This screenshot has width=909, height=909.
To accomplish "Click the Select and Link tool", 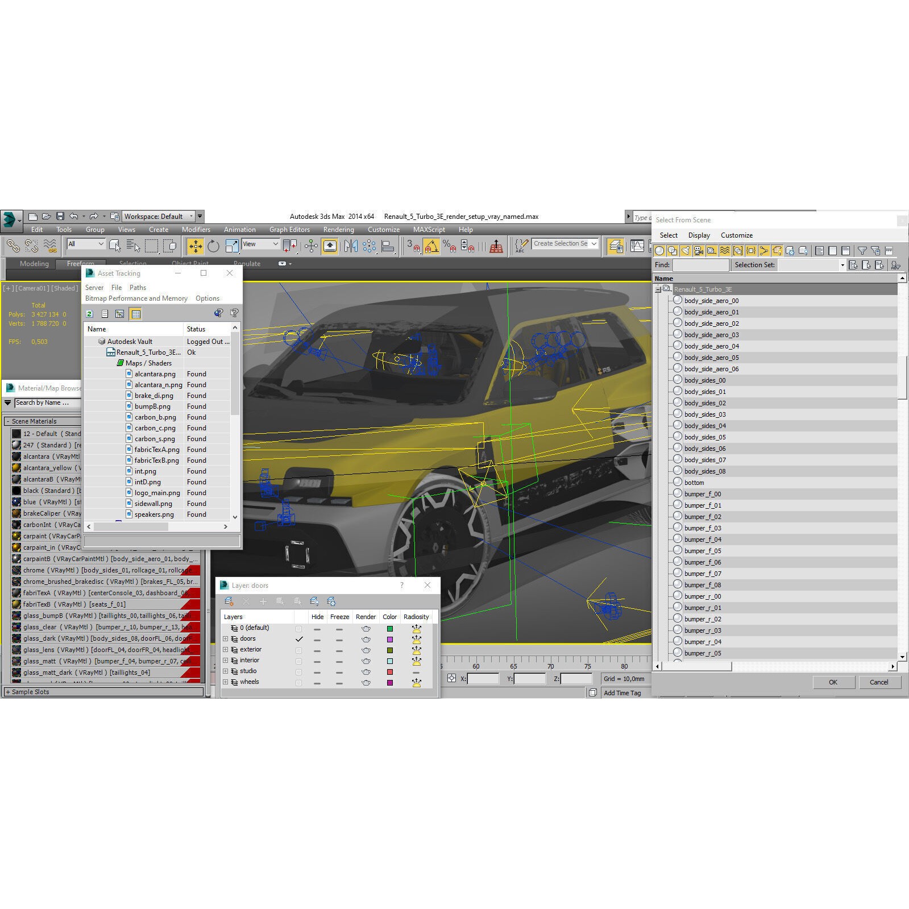I will (13, 246).
